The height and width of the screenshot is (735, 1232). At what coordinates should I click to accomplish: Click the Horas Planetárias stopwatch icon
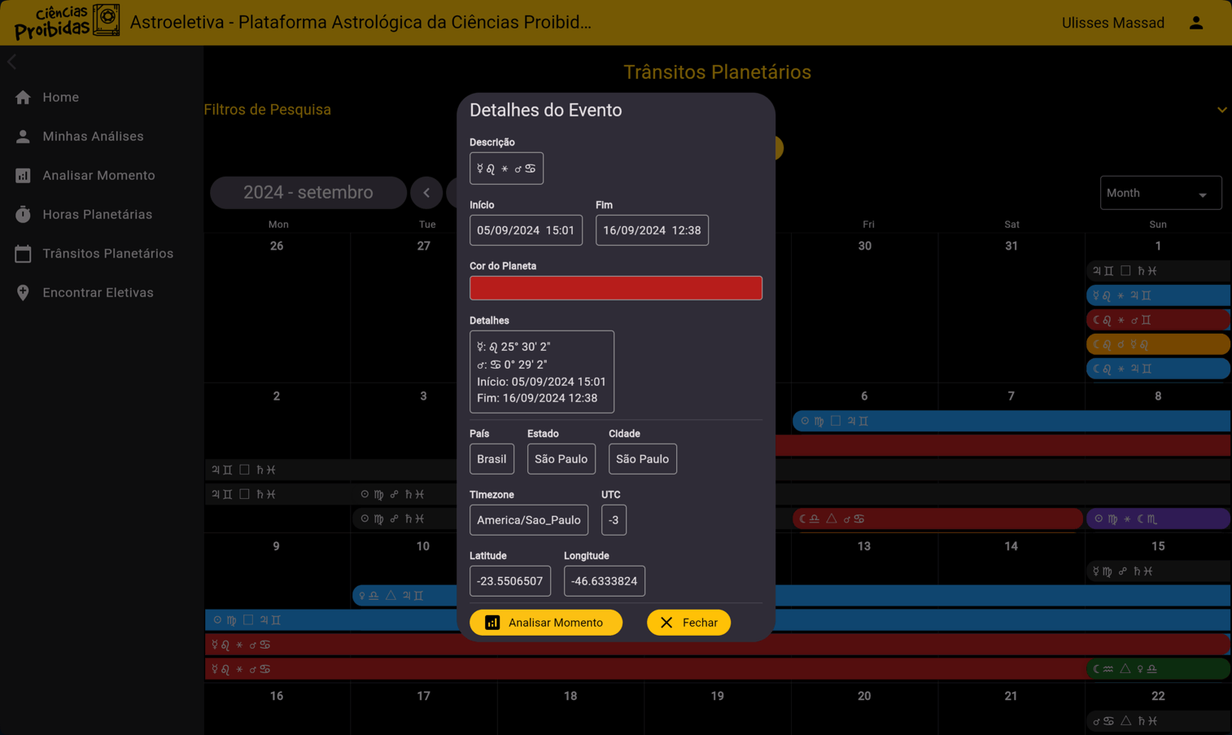pyautogui.click(x=23, y=215)
